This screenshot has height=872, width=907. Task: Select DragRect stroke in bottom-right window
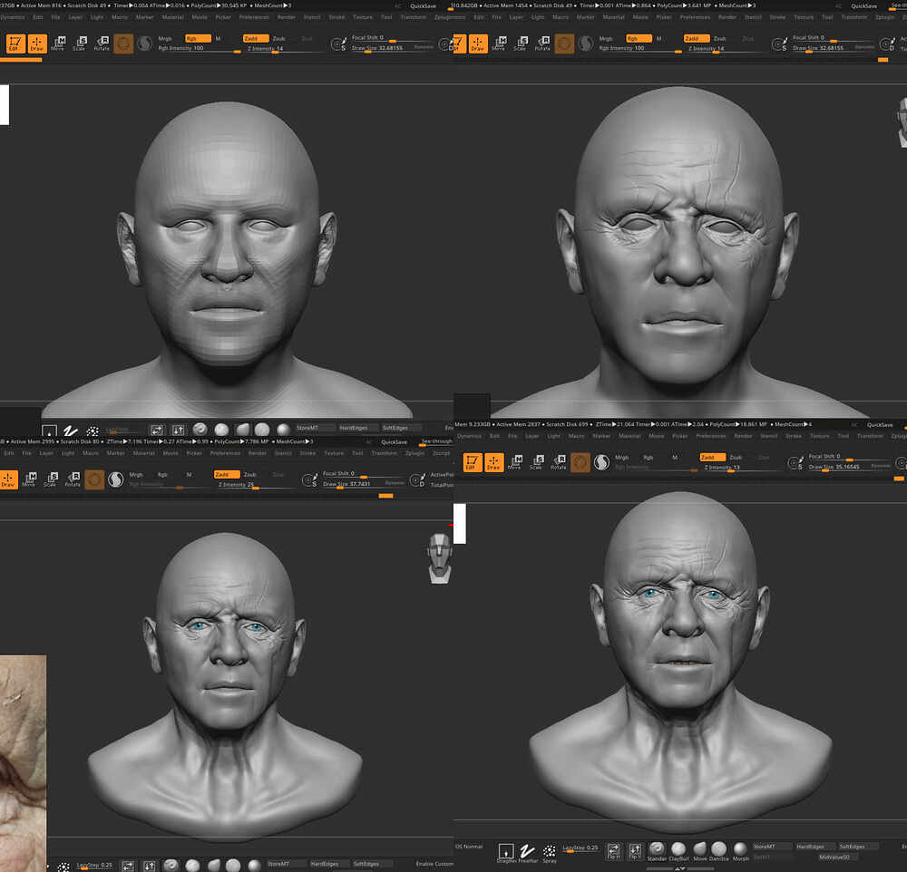click(x=506, y=852)
